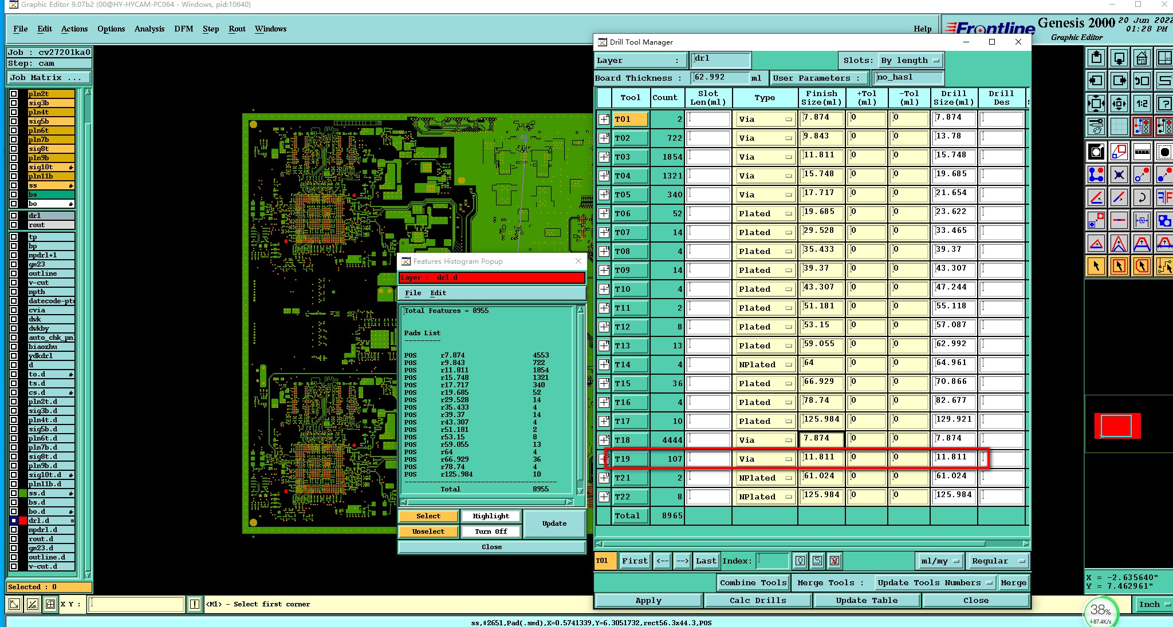Click the area zoom rectangle icon
Viewport: 1173px width, 627px height.
(1119, 152)
